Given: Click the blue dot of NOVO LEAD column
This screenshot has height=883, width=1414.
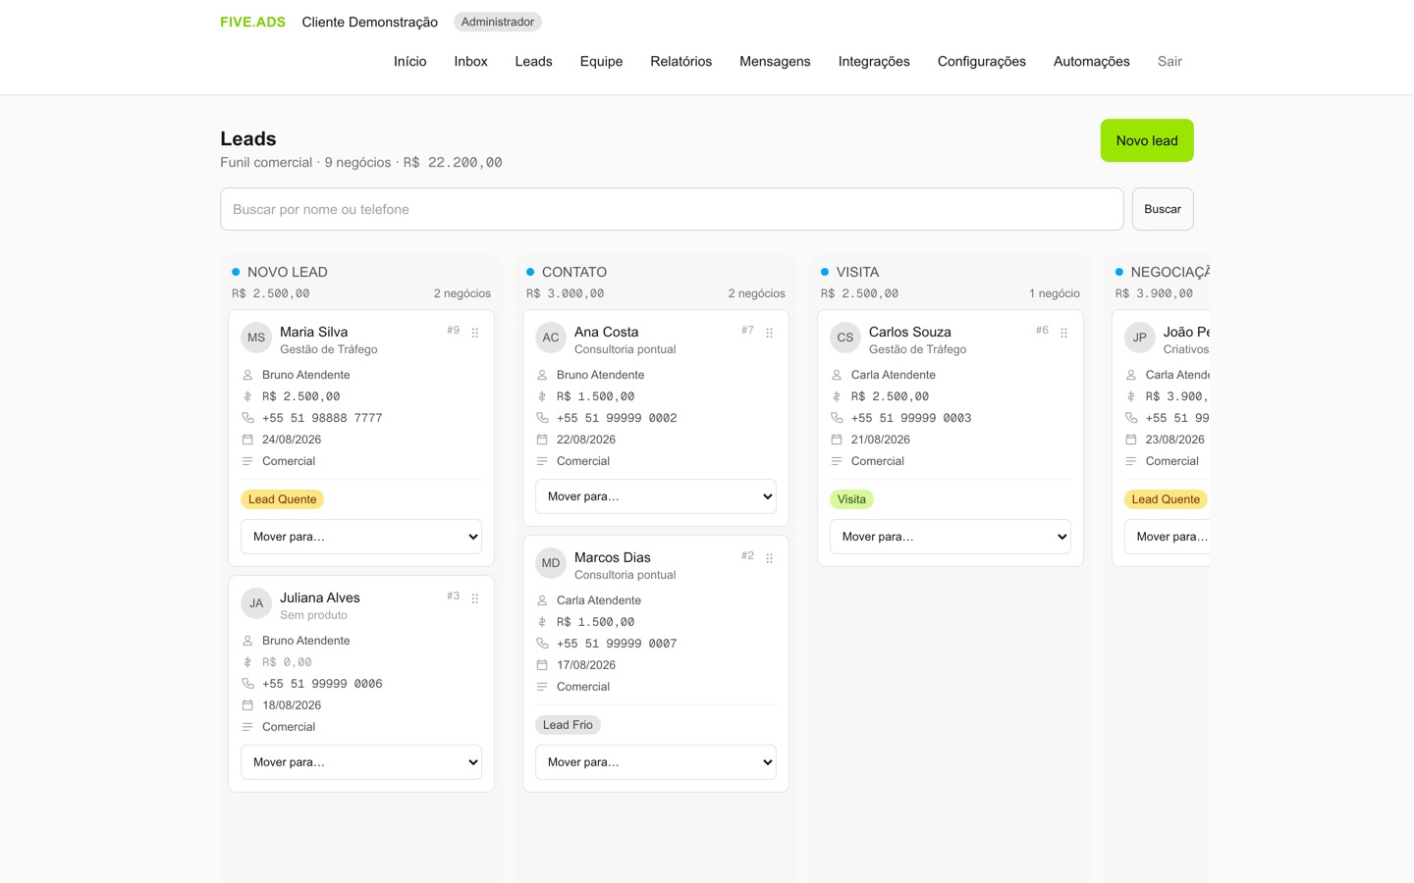Looking at the screenshot, I should [x=236, y=272].
